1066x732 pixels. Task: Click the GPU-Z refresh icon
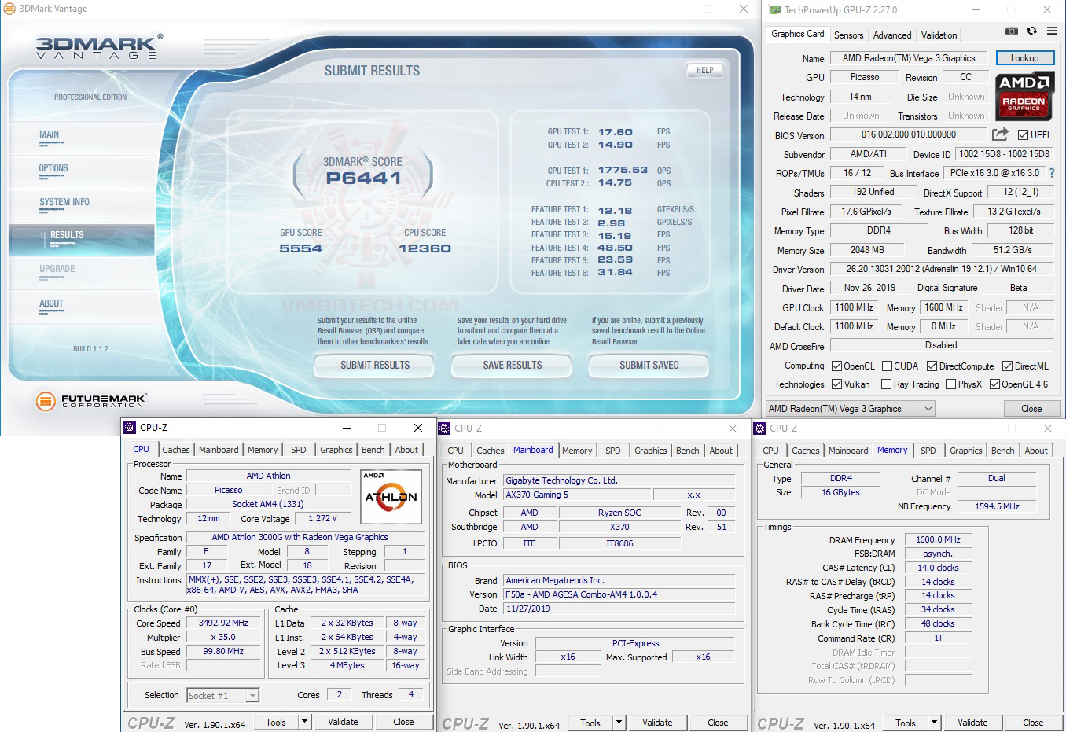(x=1031, y=31)
